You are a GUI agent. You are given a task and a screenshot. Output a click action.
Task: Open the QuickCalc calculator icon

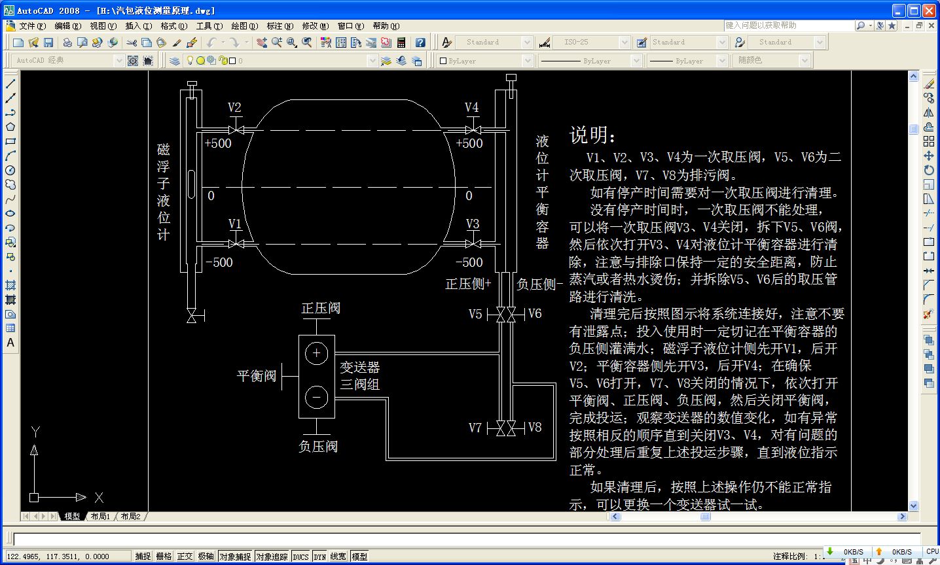pyautogui.click(x=401, y=43)
